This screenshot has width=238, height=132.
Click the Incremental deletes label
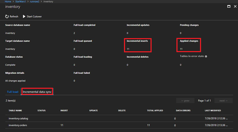[138, 57]
